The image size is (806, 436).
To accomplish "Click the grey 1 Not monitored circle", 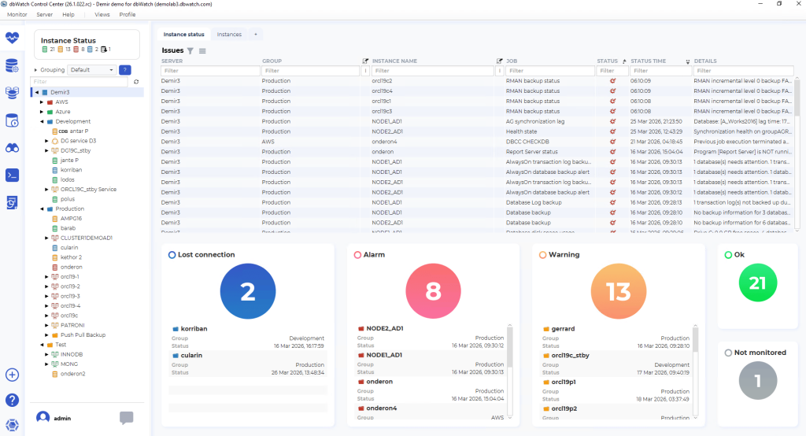I will point(758,380).
